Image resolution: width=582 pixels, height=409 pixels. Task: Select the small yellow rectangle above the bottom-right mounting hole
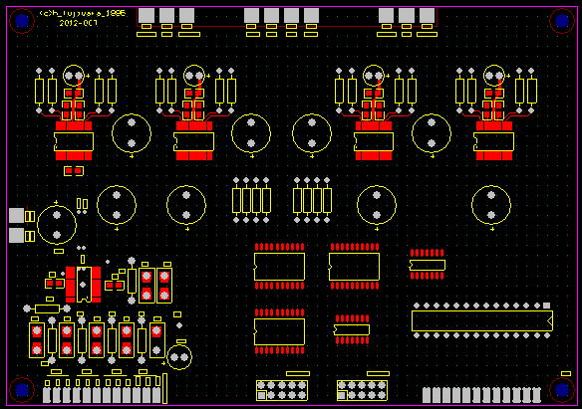point(566,373)
